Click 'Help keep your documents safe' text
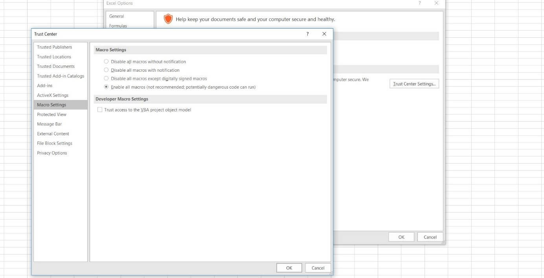Screen dimensions: 544x278 tap(255, 19)
